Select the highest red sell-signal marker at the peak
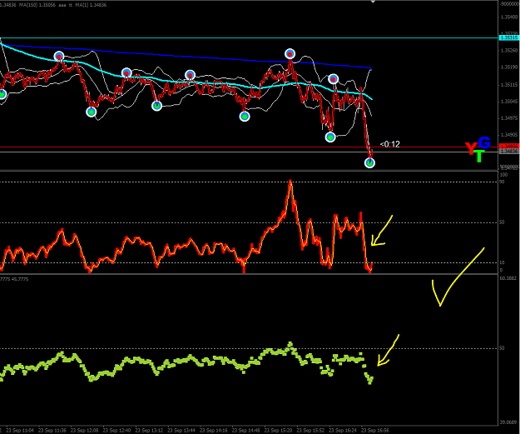 [290, 54]
